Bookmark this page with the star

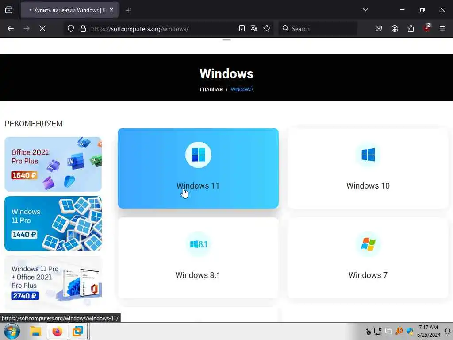click(267, 28)
